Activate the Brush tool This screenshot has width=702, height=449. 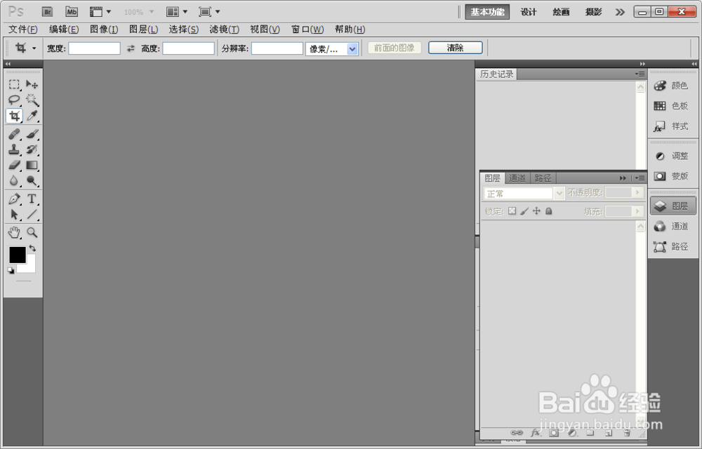pyautogui.click(x=32, y=133)
